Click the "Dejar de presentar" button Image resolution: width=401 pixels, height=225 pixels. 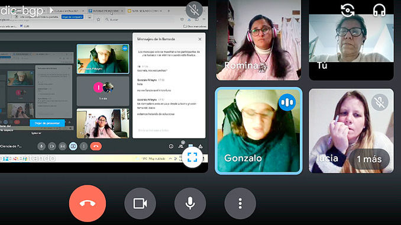pyautogui.click(x=47, y=123)
